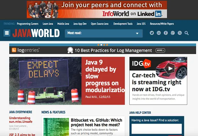198x136 pixels.
Task: Open the RSS feed icon
Action: (180, 33)
